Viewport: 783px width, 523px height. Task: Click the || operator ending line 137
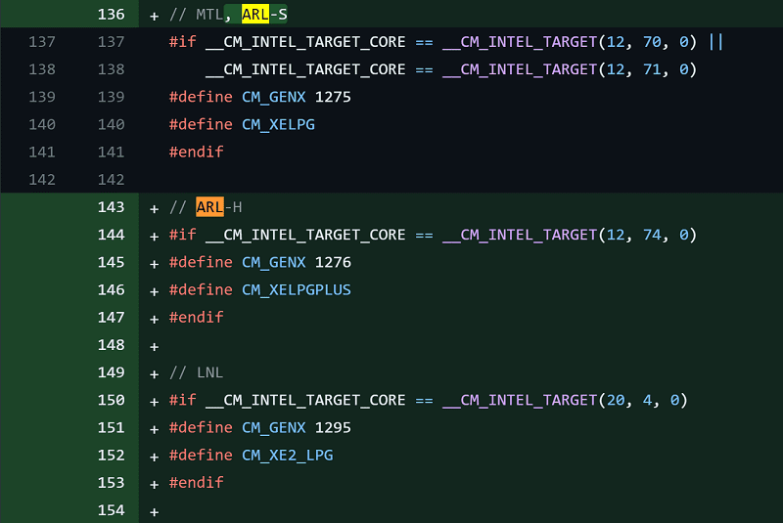[715, 42]
